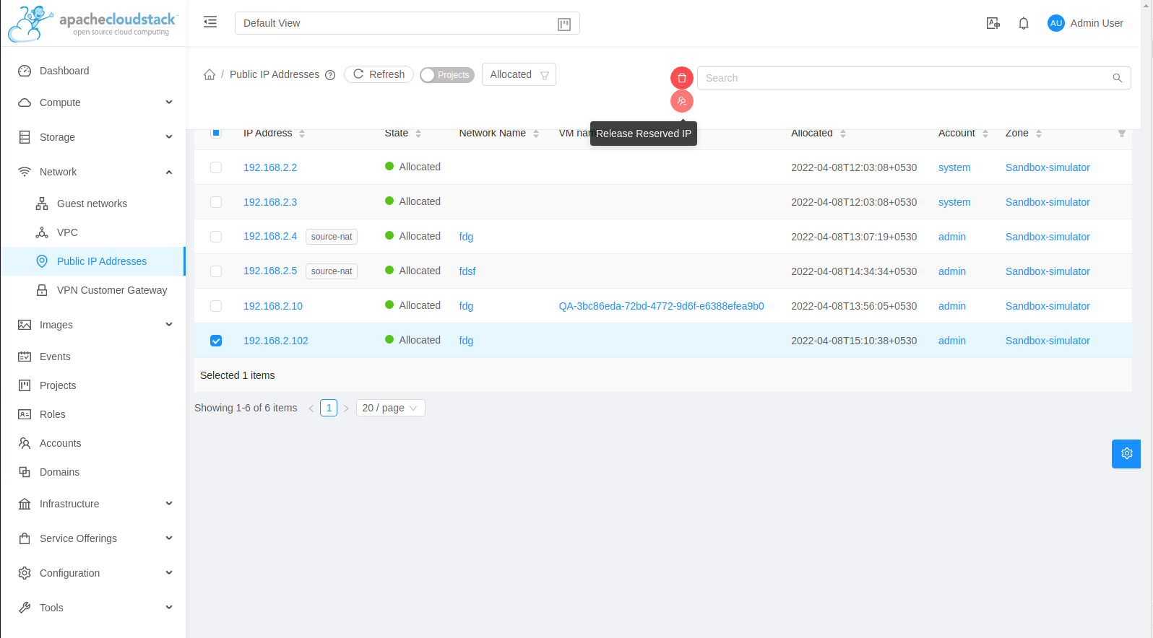This screenshot has width=1153, height=638.
Task: Click the previous page arrow
Action: coord(311,408)
